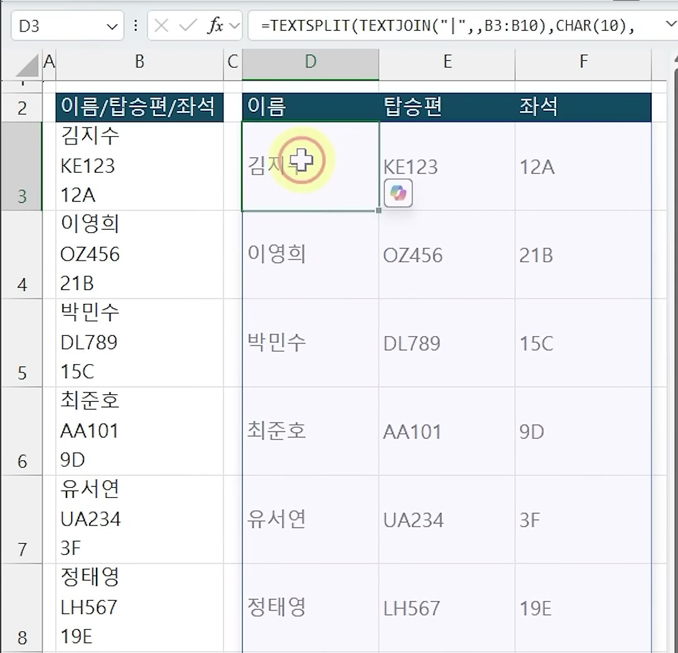This screenshot has height=653, width=678.
Task: Click cell B4 with 이영희 OZ456 21B
Action: point(139,255)
